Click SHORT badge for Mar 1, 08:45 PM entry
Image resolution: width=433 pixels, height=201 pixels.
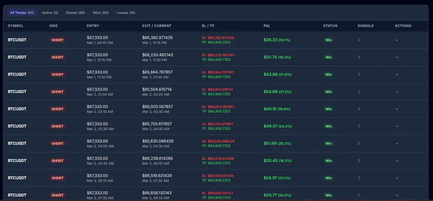[x=58, y=40]
